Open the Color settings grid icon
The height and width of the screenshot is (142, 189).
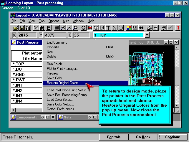click(x=129, y=28)
